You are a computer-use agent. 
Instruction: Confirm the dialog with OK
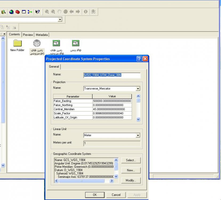[x=95, y=195]
